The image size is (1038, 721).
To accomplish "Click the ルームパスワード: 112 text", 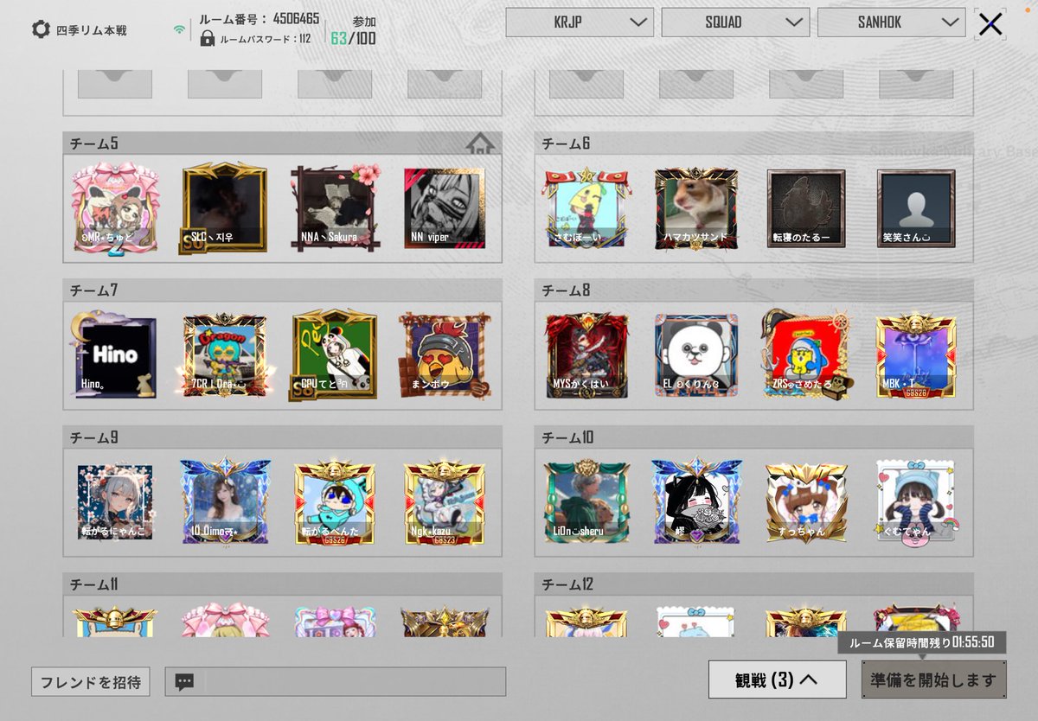I will 265,39.
